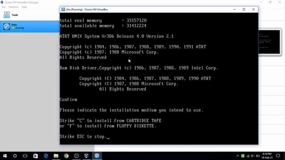Viewport: 285px width, 160px height.
Task: Click the VirtualBox Manager title bar app icon
Action: pos(2,2)
